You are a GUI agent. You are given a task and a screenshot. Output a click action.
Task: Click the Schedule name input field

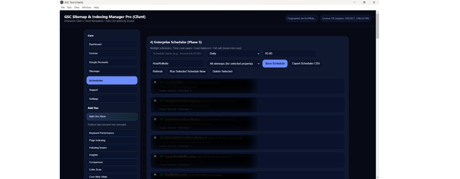pyautogui.click(x=177, y=54)
